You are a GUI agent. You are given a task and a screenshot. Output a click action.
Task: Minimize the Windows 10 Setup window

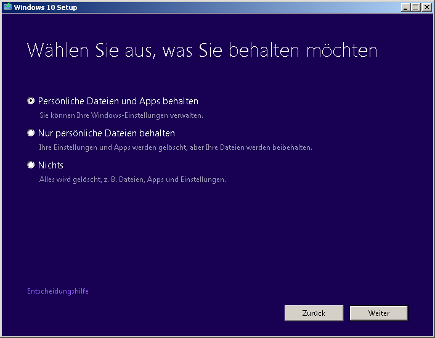click(x=405, y=7)
